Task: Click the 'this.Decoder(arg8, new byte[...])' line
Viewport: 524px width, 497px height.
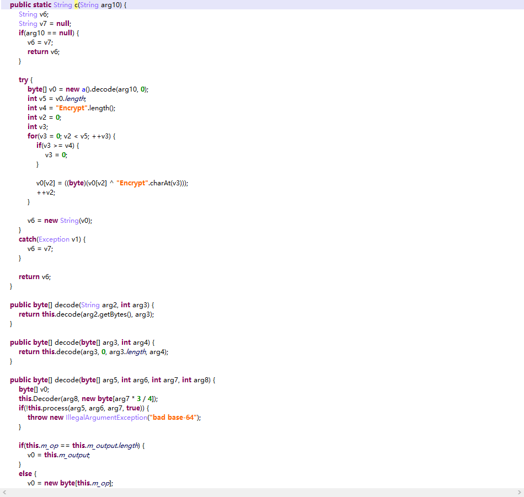Action: point(88,398)
